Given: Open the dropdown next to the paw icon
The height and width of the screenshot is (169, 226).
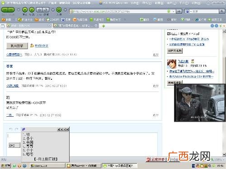Looking at the screenshot, I should click(x=65, y=10).
